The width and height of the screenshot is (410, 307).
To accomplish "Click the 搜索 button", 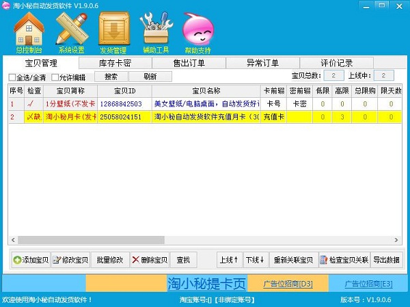I will [111, 77].
